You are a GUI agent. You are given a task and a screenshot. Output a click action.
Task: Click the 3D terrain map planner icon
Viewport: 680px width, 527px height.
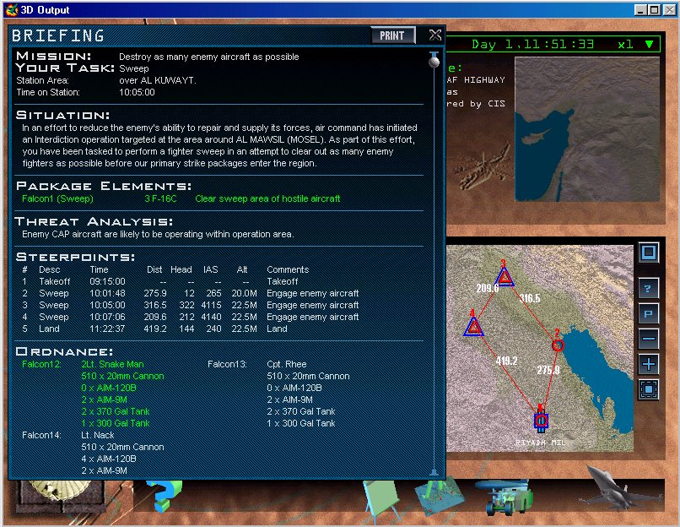[439, 495]
